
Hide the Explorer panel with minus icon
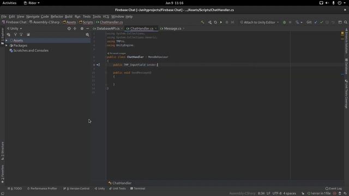[87, 28]
